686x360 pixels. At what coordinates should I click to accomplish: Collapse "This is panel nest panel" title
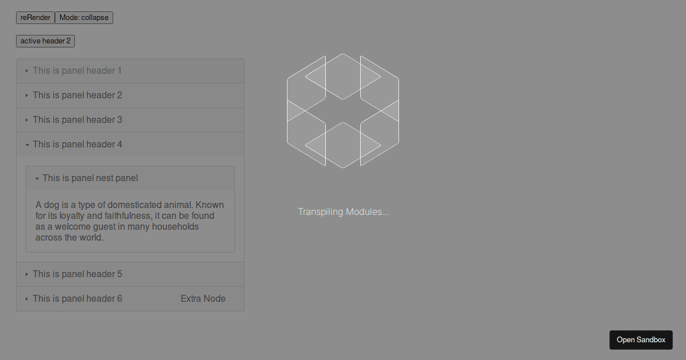point(90,178)
